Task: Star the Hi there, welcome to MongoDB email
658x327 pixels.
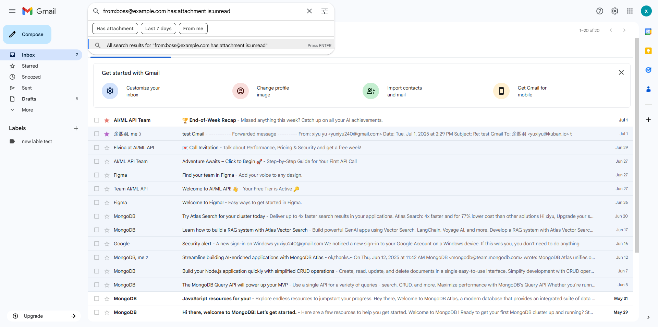Action: [107, 312]
